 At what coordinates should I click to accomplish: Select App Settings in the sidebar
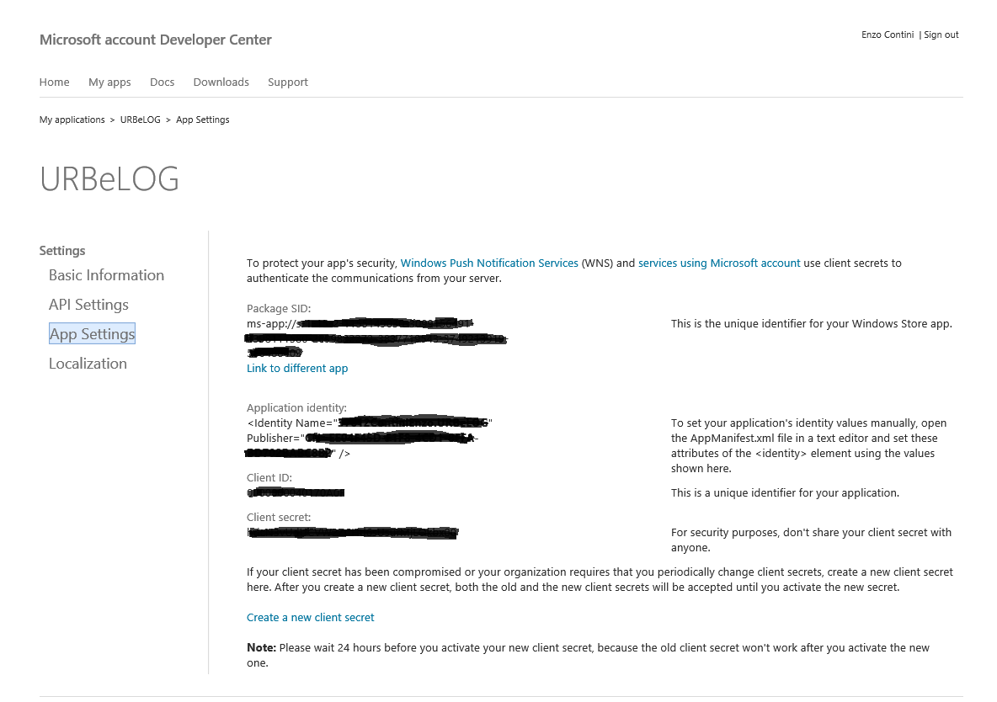[x=92, y=334]
